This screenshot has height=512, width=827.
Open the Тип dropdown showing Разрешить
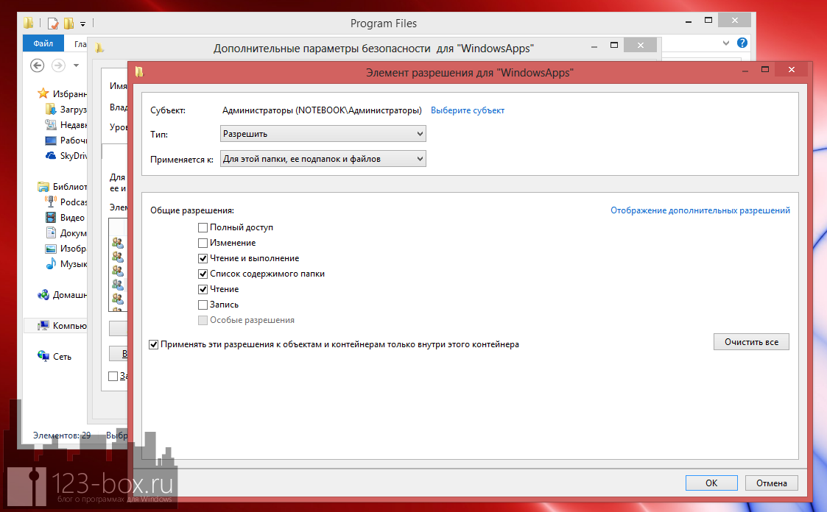323,134
